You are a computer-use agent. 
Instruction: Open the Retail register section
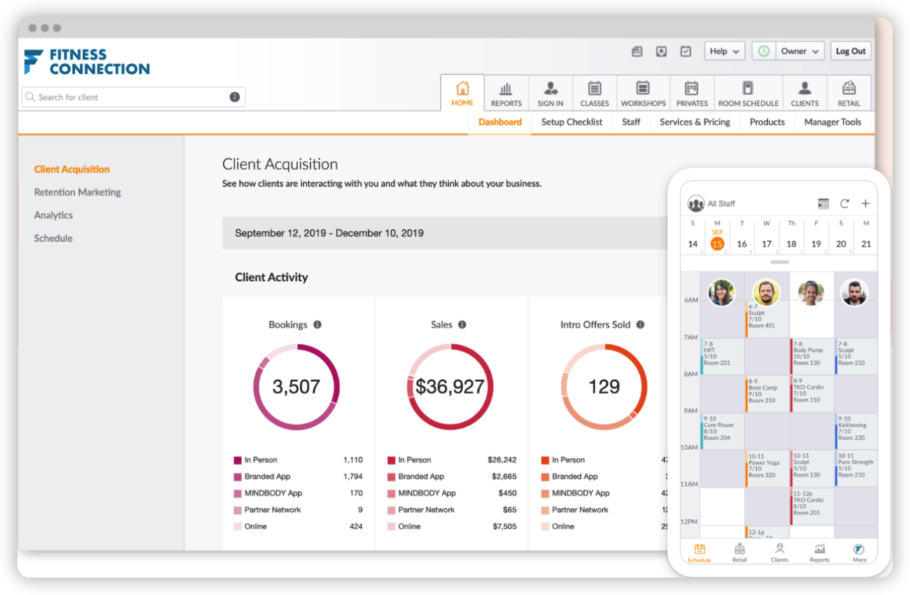(x=848, y=94)
